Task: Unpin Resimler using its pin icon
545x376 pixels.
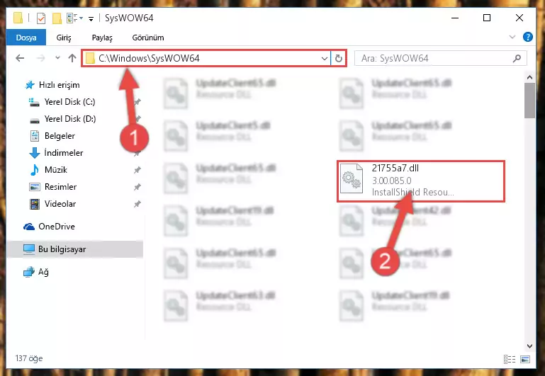Action: 137,187
